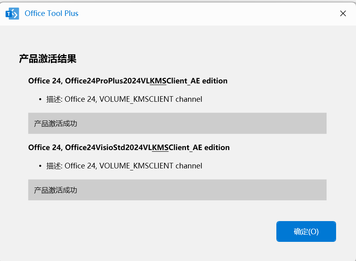Click the underlined KMS in ProPlus title

(158, 81)
